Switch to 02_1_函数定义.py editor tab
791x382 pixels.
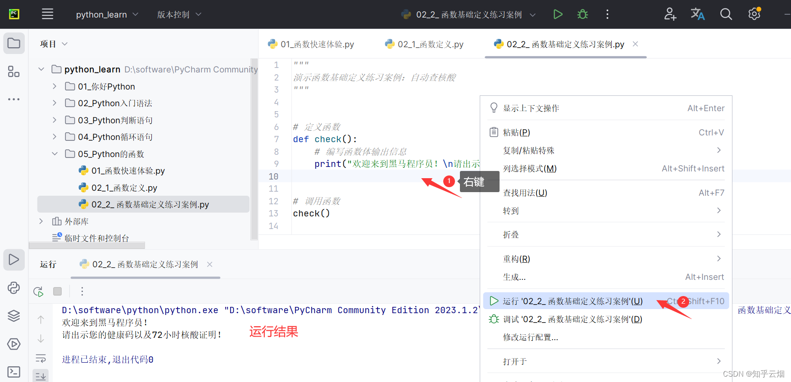pos(424,44)
